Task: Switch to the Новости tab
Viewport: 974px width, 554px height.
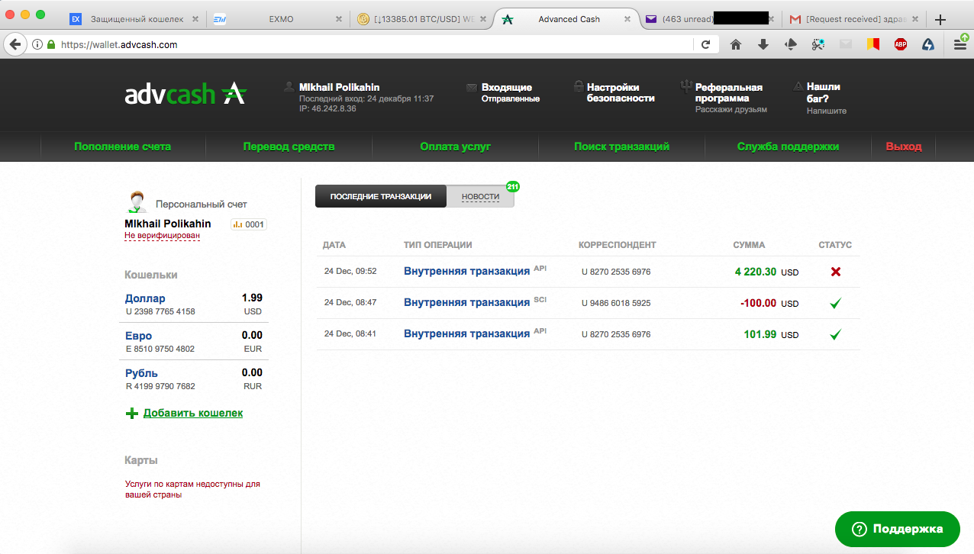Action: coord(480,197)
